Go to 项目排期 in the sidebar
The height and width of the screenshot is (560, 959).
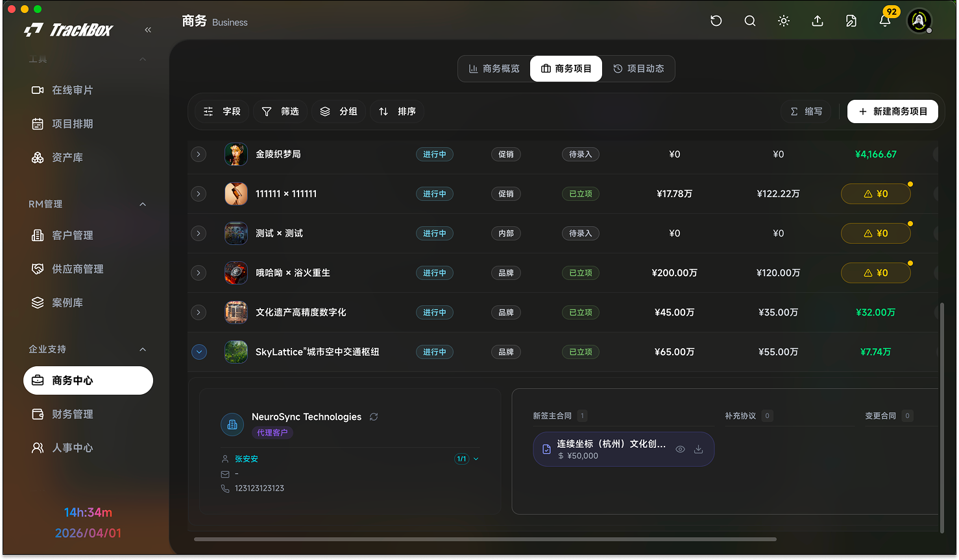coord(88,124)
